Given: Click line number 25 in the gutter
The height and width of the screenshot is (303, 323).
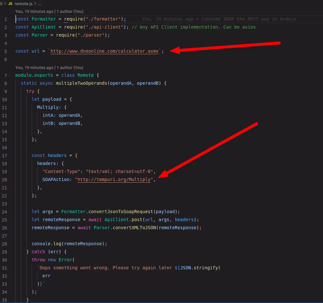Looking at the screenshot, I should (x=4, y=220).
